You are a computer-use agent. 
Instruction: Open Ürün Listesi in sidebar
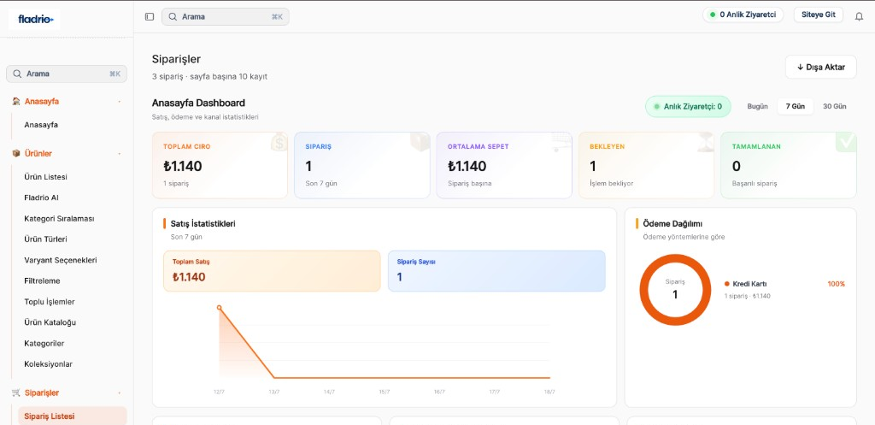(46, 176)
